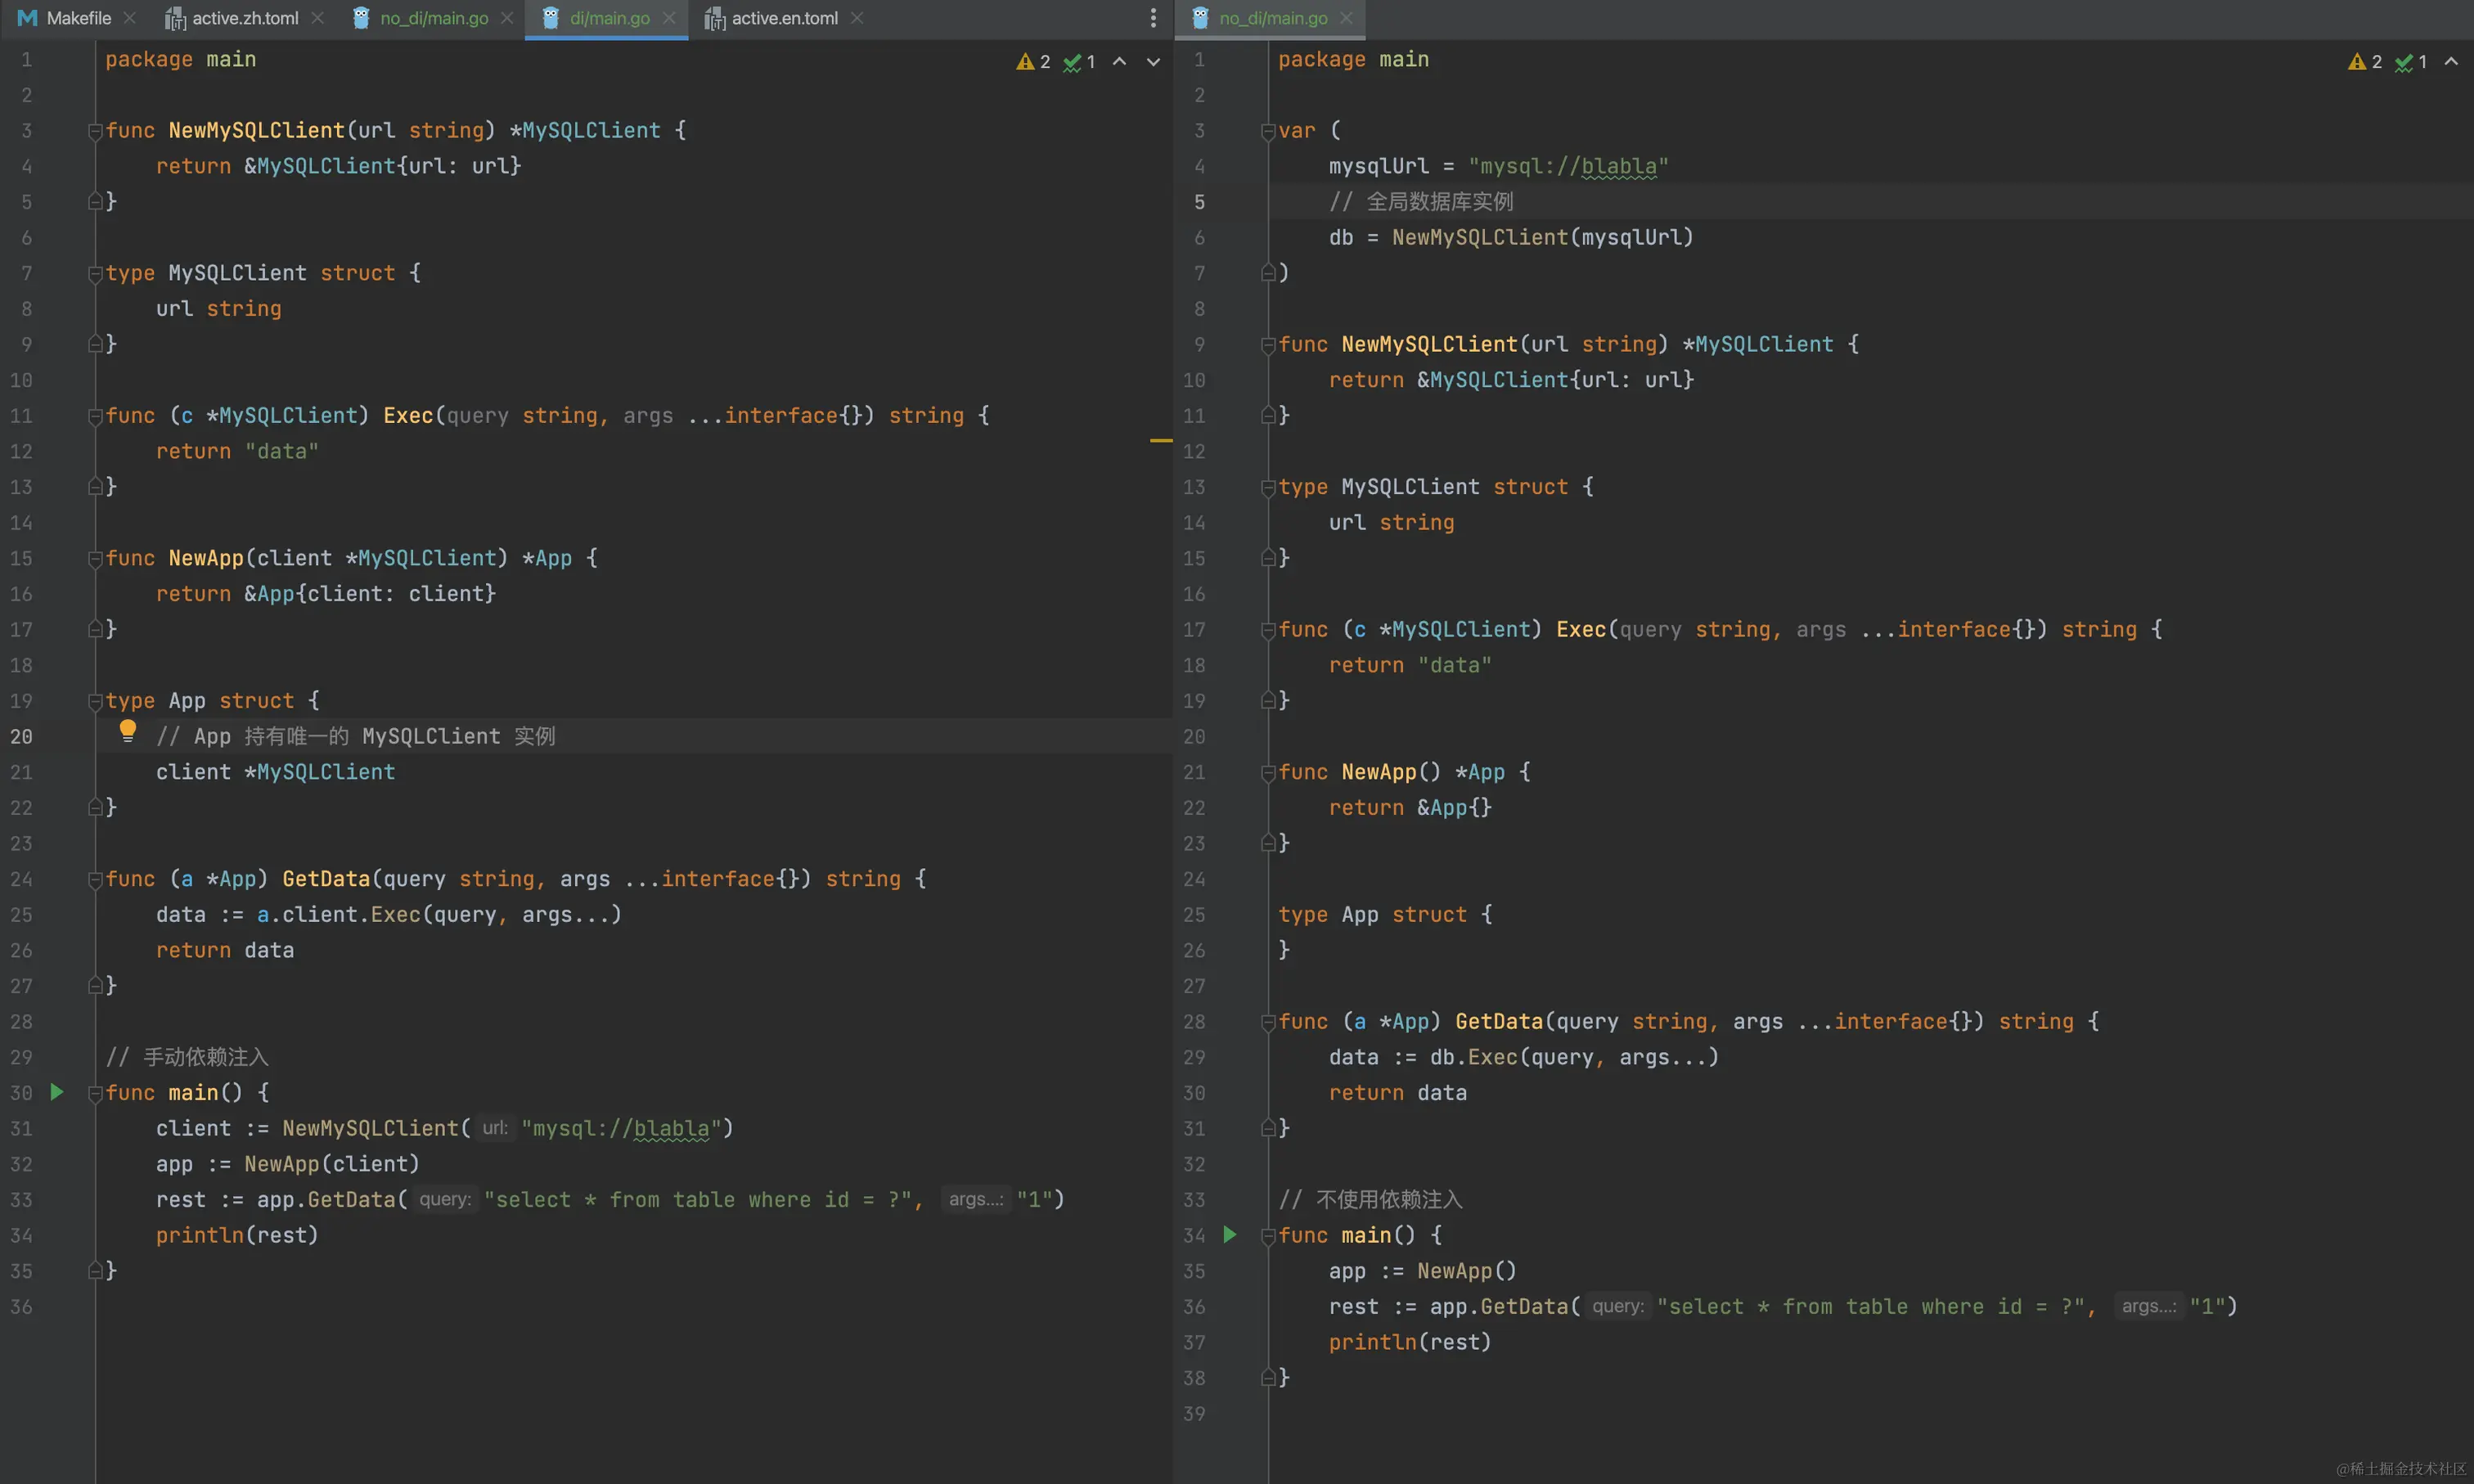Click line number 5 in the right gutter
This screenshot has width=2474, height=1484.
coord(1199,201)
